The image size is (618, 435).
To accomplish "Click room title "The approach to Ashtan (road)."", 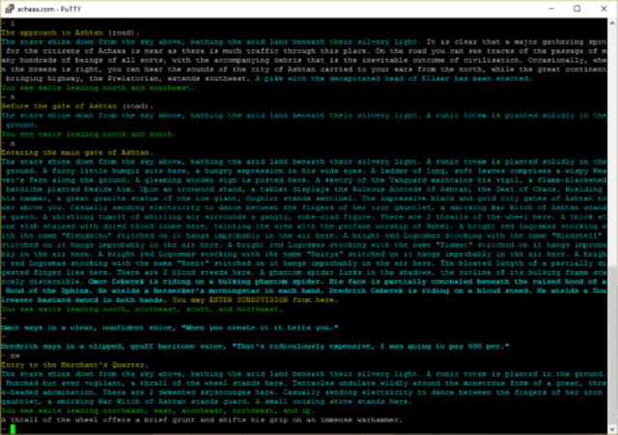I will point(70,33).
